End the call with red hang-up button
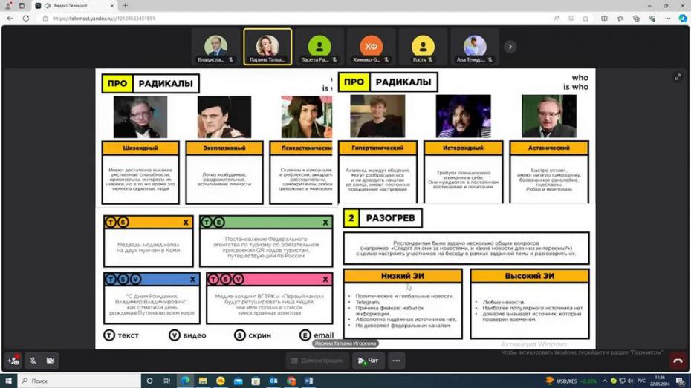The height and width of the screenshot is (388, 691). pyautogui.click(x=678, y=361)
